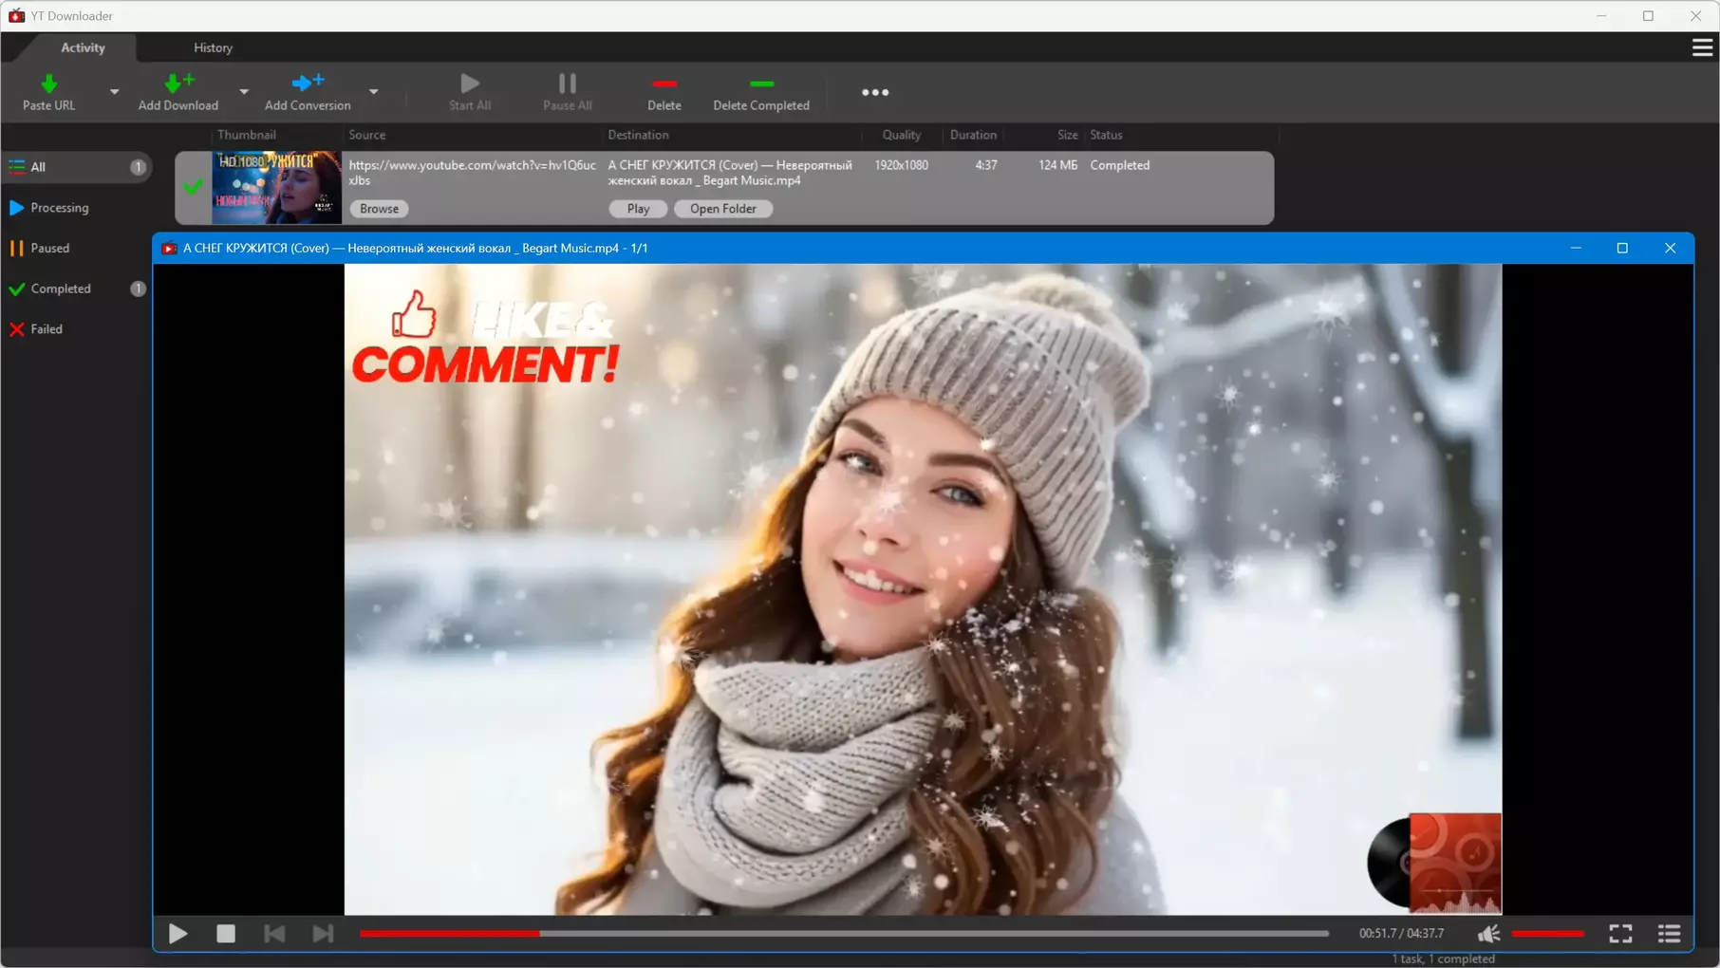1720x968 pixels.
Task: Pause all downloads
Action: (x=568, y=91)
